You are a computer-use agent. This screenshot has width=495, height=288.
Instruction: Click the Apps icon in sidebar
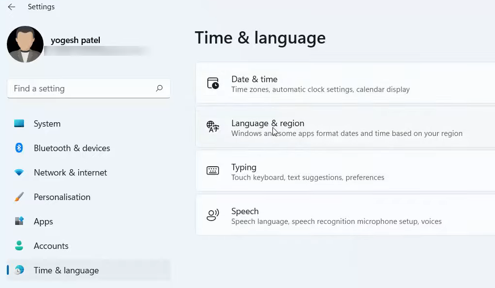(19, 222)
